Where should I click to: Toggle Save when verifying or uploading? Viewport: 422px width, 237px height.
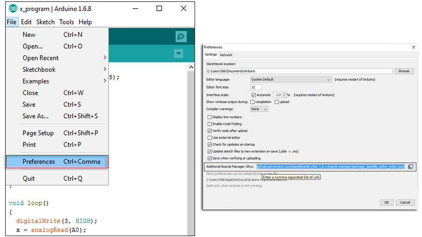(210, 158)
